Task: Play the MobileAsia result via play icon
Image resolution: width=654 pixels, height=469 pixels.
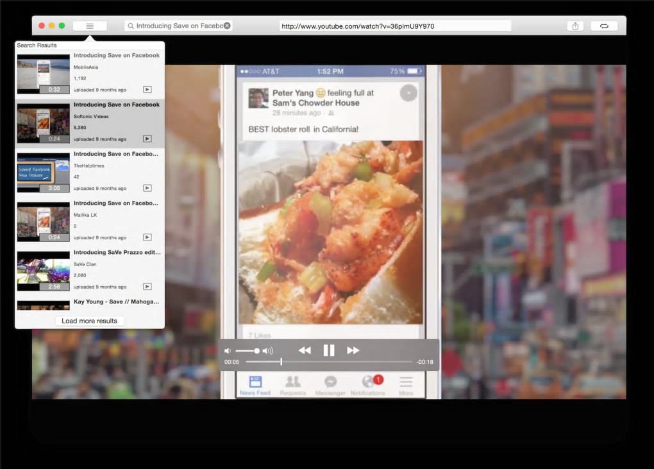Action: [147, 89]
